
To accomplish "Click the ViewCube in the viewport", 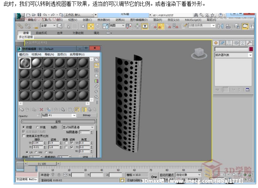I will [199, 53].
